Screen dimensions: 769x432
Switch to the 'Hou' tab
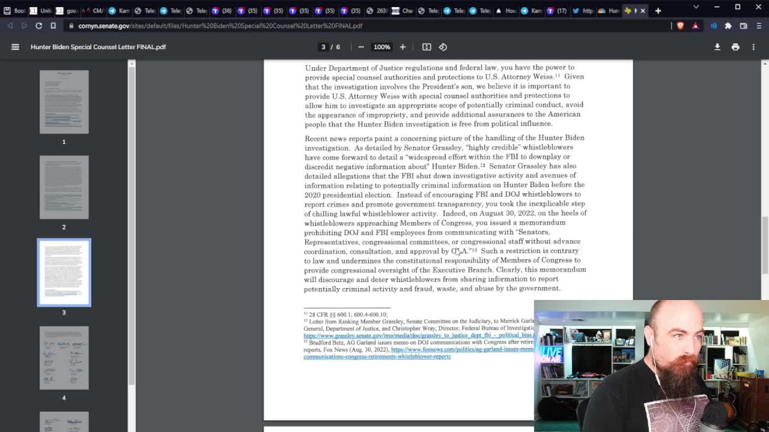[x=506, y=11]
